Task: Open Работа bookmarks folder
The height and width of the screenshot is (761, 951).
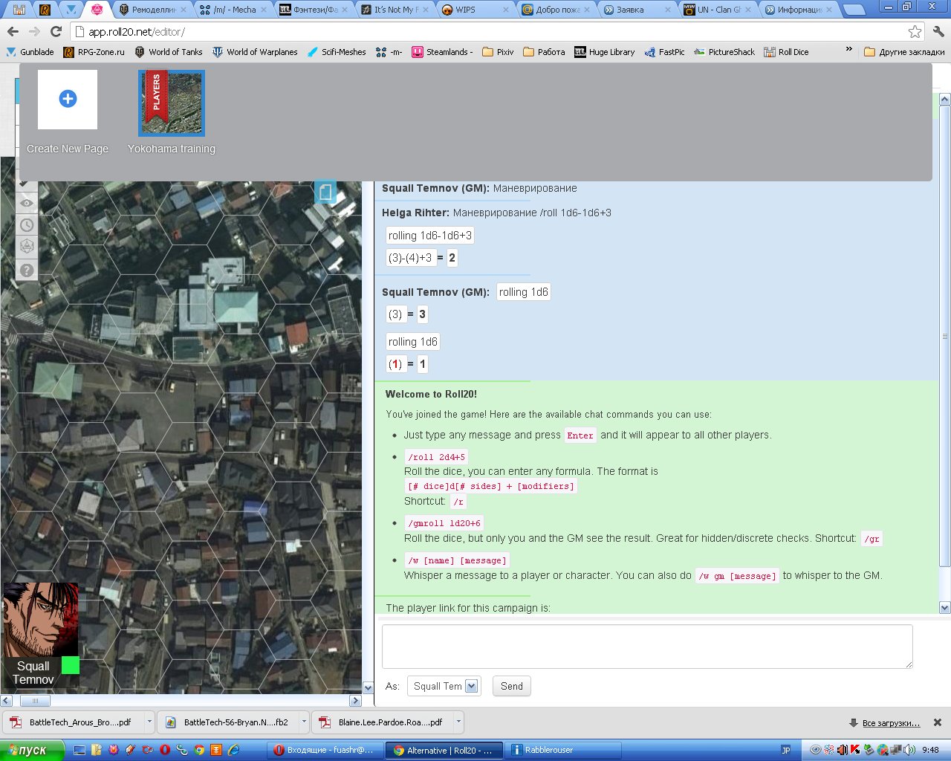Action: [544, 52]
